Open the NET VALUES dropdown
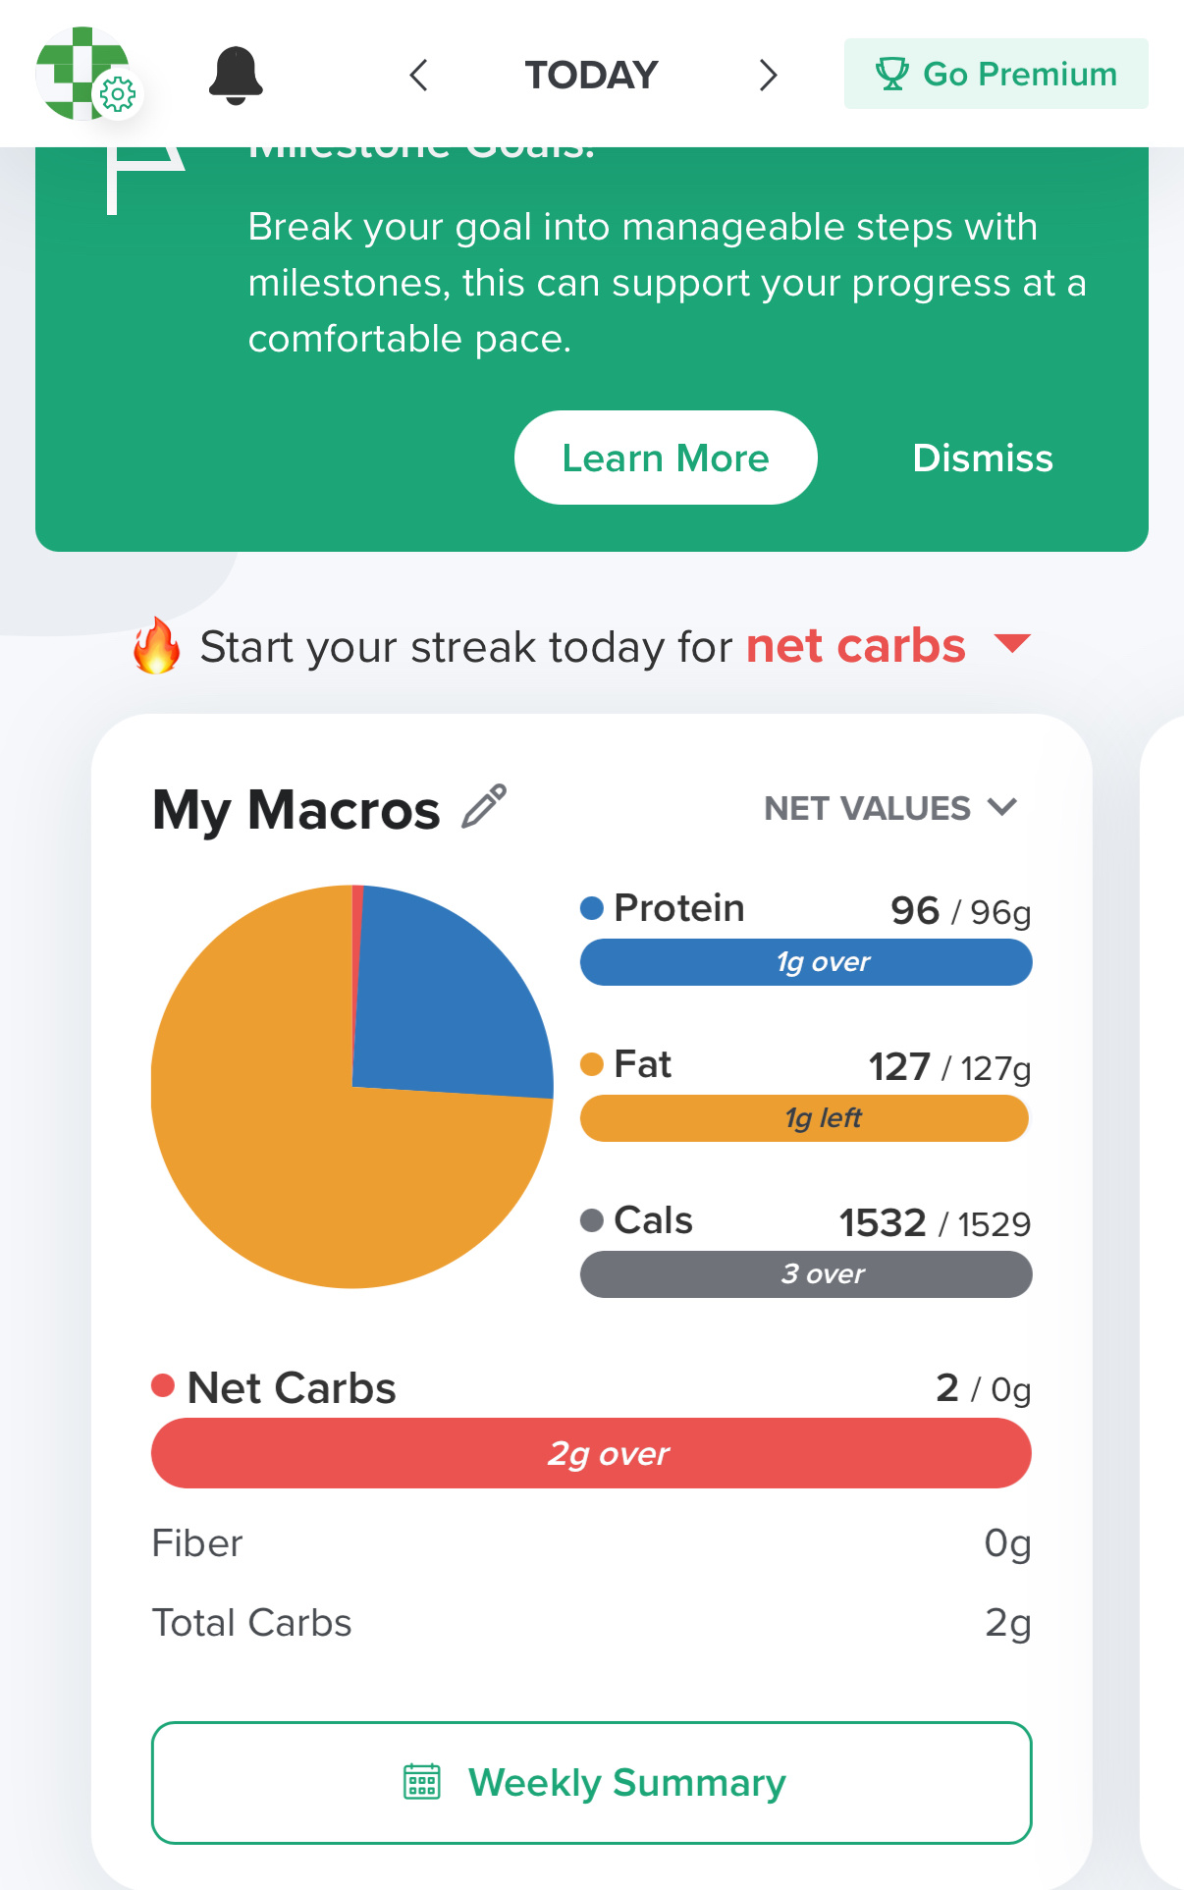 pos(890,808)
